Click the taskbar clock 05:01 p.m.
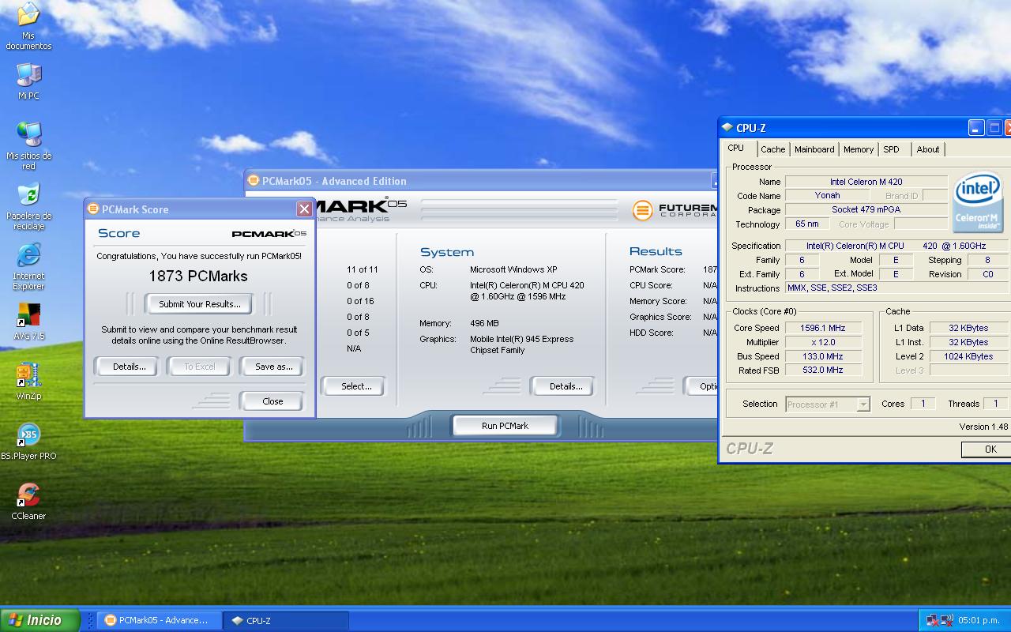The image size is (1011, 632). 978,621
